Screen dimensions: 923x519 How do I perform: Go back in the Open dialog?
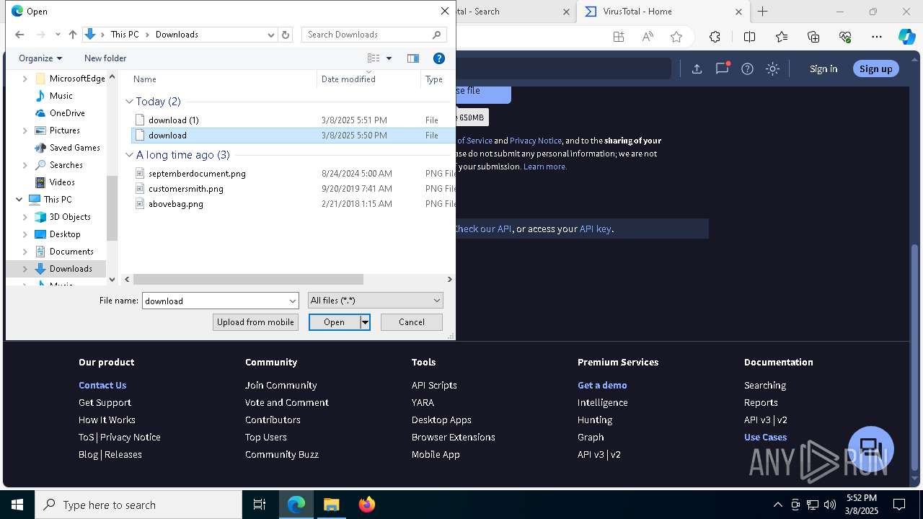[19, 35]
